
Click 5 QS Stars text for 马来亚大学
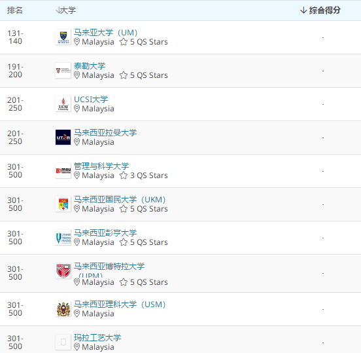(149, 42)
